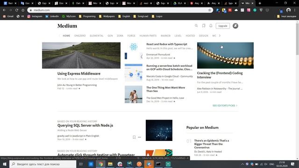299x168 pixels.
Task: Open Querying SQL Server with Node.js article
Action: tap(85, 126)
